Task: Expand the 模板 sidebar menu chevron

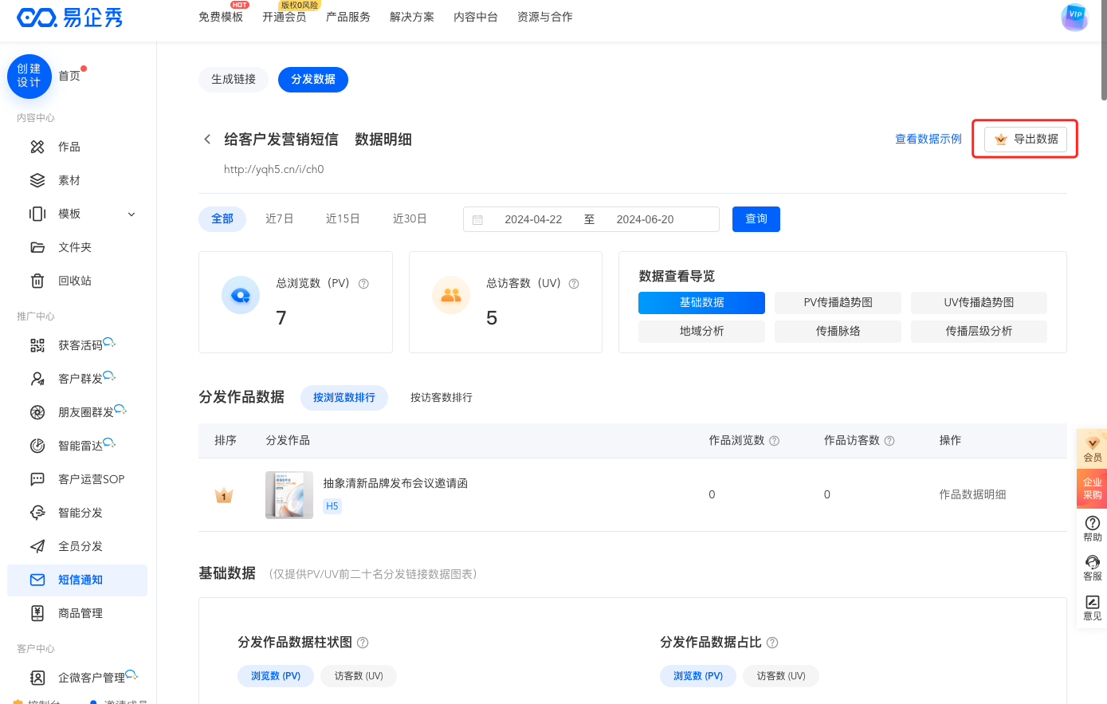Action: pyautogui.click(x=132, y=214)
